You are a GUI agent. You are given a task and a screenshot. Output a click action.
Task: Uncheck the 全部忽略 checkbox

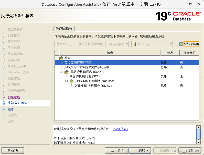181,44
